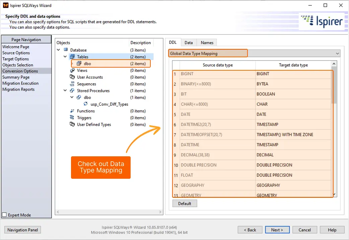Screen dimensions: 349x240
Task: Open the Navigation Panel button
Action: [23, 230]
